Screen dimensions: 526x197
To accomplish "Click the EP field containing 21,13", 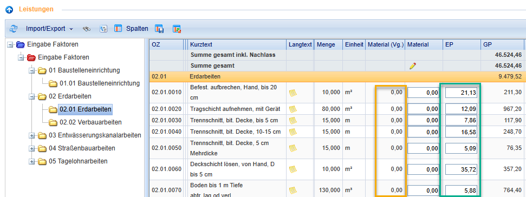I will pyautogui.click(x=461, y=93).
